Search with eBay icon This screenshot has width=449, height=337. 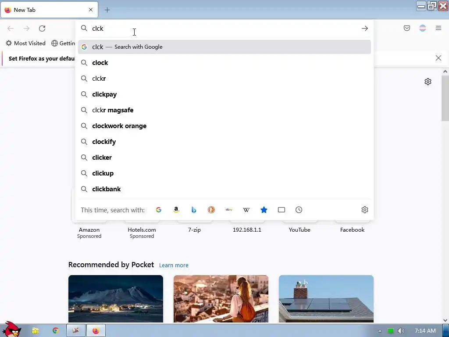pos(229,210)
